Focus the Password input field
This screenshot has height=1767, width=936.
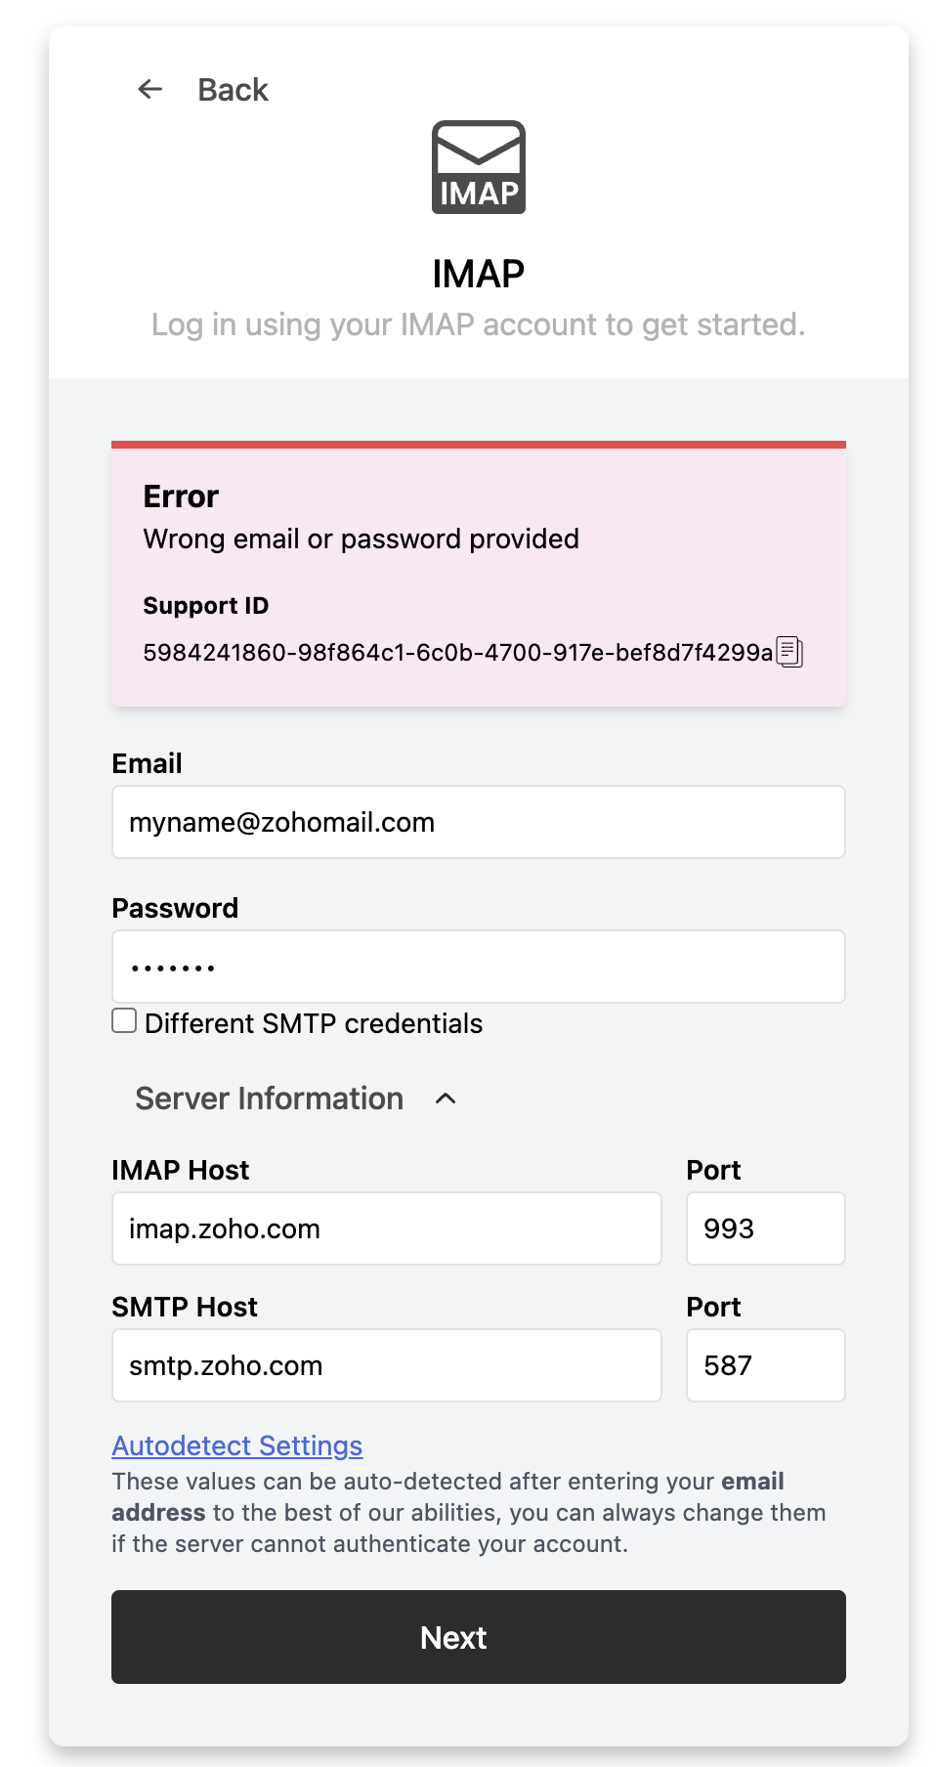479,967
